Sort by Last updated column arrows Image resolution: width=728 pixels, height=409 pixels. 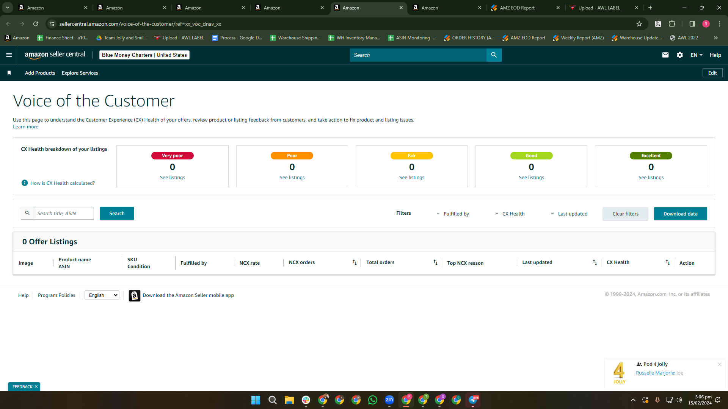tap(595, 262)
